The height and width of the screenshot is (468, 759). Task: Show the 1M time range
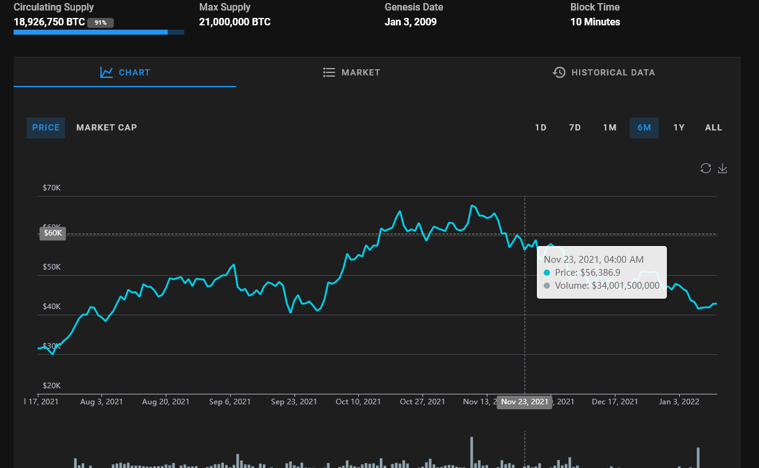(609, 127)
